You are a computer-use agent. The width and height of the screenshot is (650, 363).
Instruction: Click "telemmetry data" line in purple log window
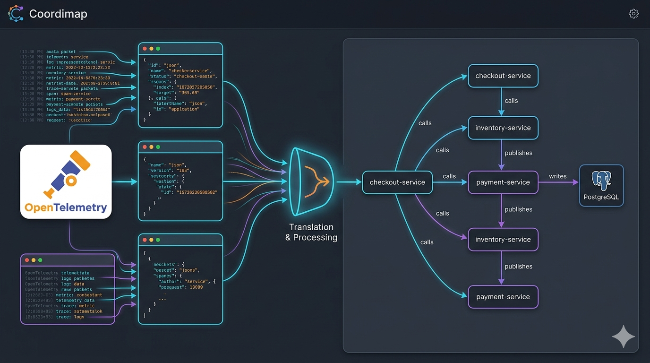tap(75, 300)
